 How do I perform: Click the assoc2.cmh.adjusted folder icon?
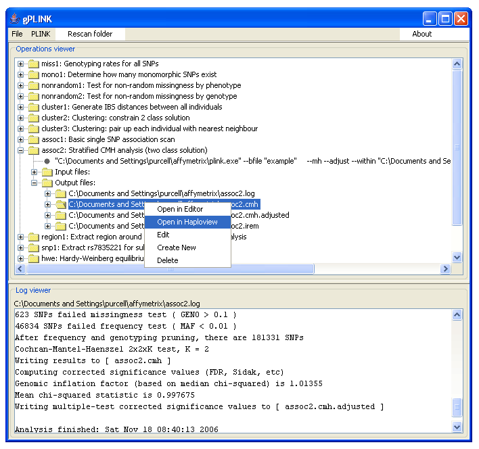click(61, 216)
